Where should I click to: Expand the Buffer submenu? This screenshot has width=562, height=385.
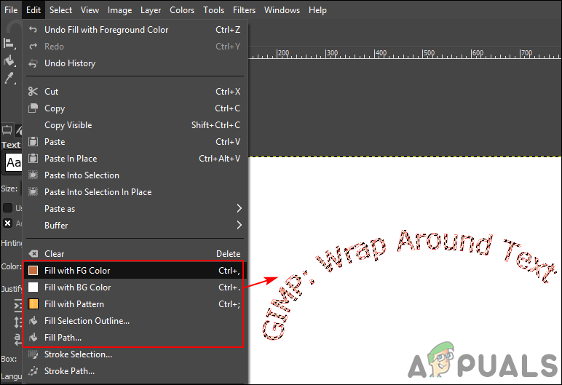pos(135,226)
